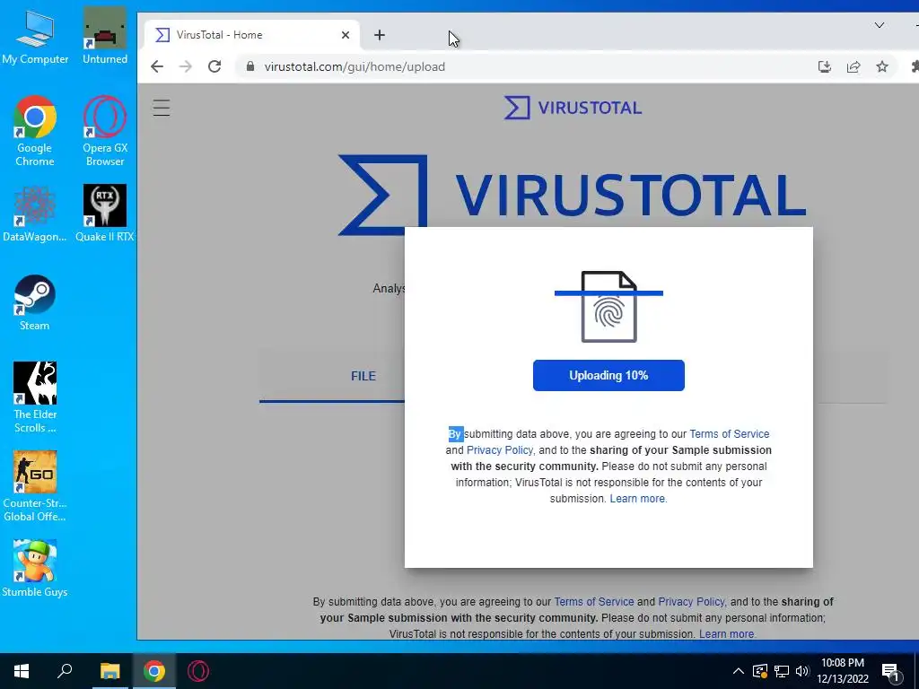Open the Windows Start menu
919x689 pixels.
pyautogui.click(x=22, y=671)
